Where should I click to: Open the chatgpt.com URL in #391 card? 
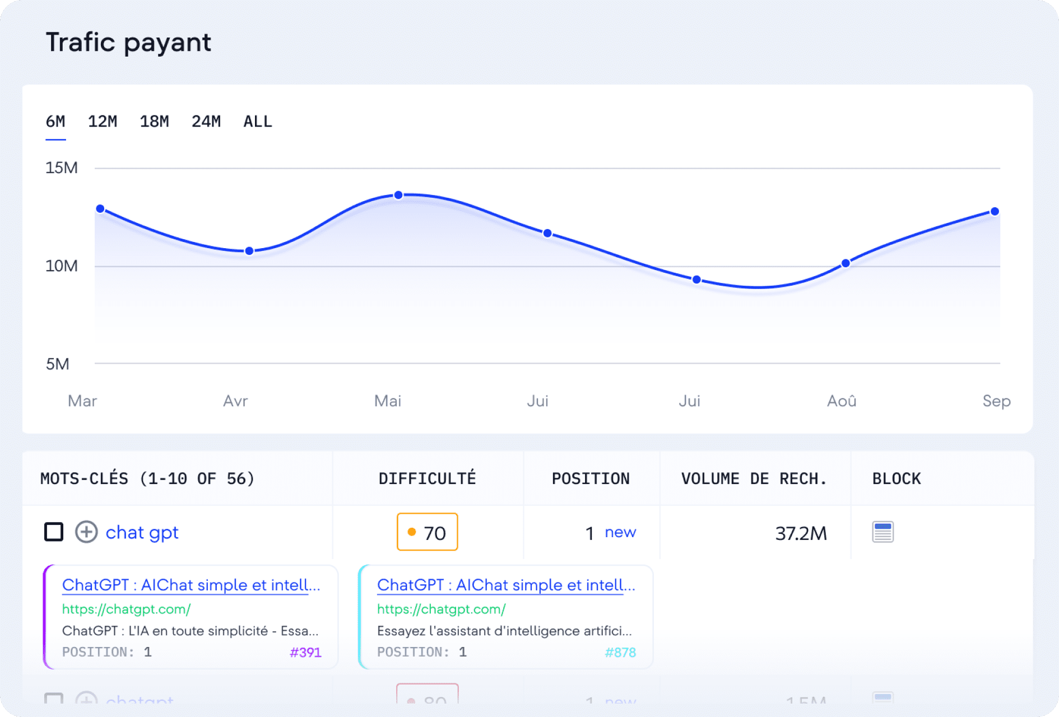(x=126, y=609)
